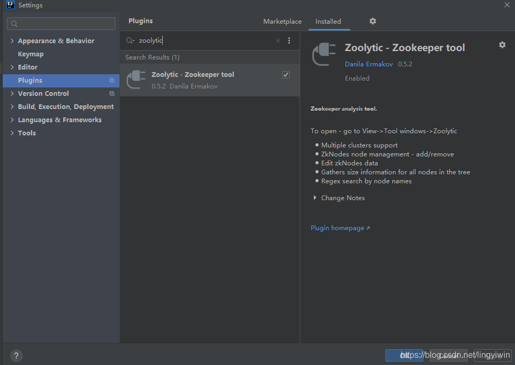Screen dimensions: 515x365
Task: Open the Plugin homepage link
Action: pos(338,228)
